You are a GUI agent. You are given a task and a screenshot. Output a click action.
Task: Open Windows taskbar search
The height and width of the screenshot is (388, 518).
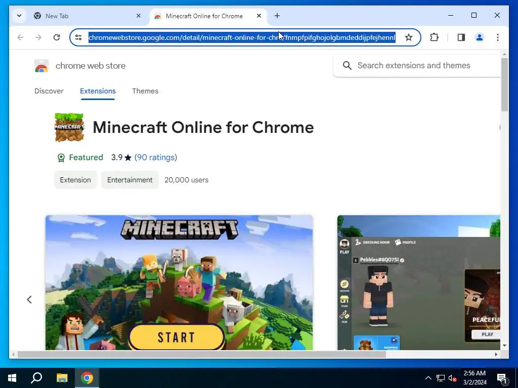[36, 378]
